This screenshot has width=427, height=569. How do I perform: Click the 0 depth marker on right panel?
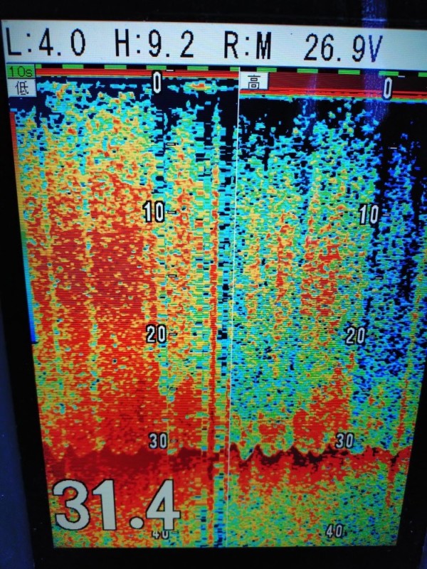(387, 87)
